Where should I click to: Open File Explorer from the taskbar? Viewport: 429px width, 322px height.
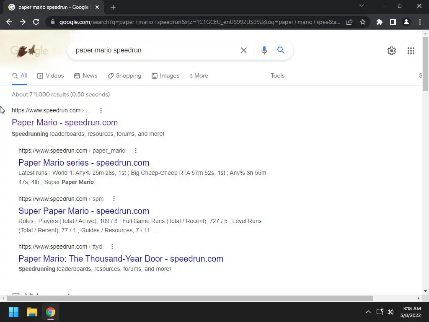click(32, 312)
